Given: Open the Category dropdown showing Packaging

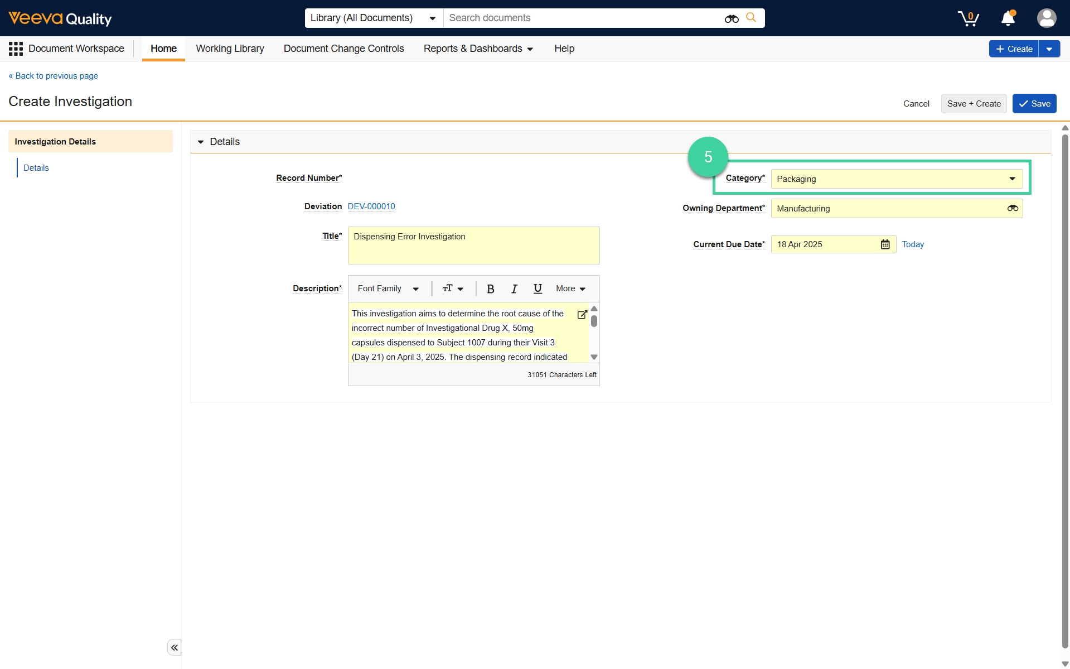Looking at the screenshot, I should [x=897, y=179].
